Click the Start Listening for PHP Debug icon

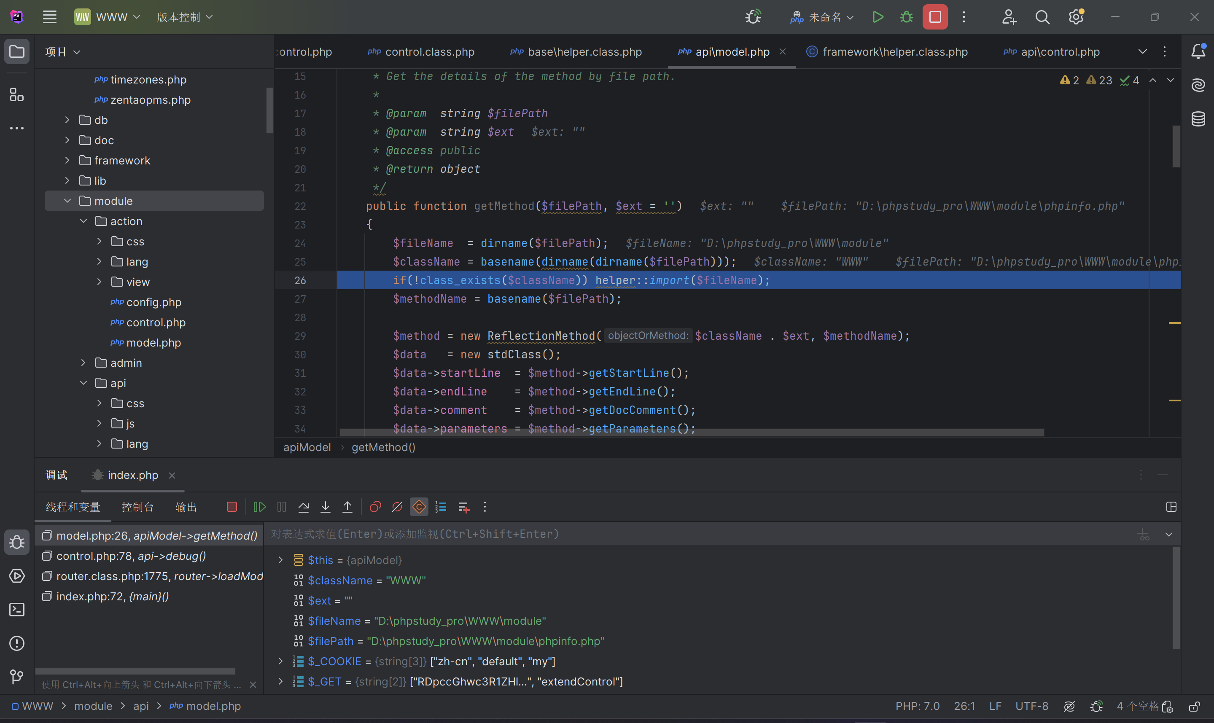[x=753, y=17]
